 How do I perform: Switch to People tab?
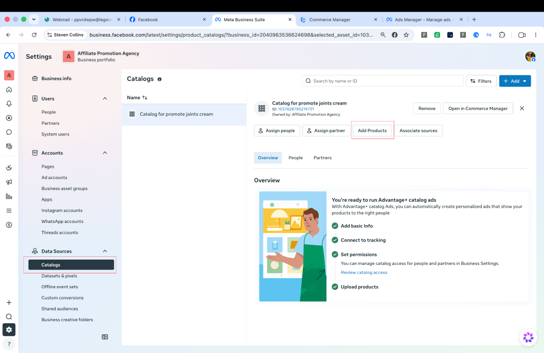295,158
